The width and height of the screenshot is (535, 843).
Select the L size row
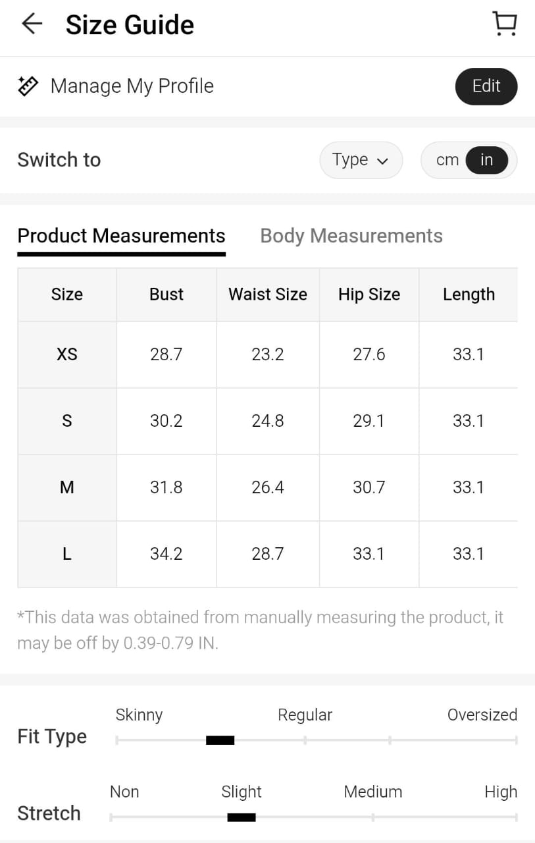point(67,554)
